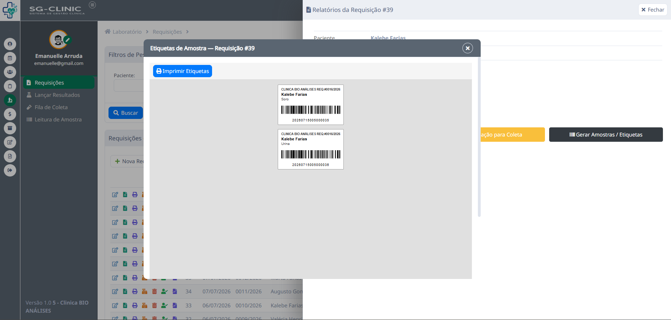671x320 pixels.
Task: Click the version 'Clinica BIO ANÁLISES' footer text
Action: (x=57, y=307)
